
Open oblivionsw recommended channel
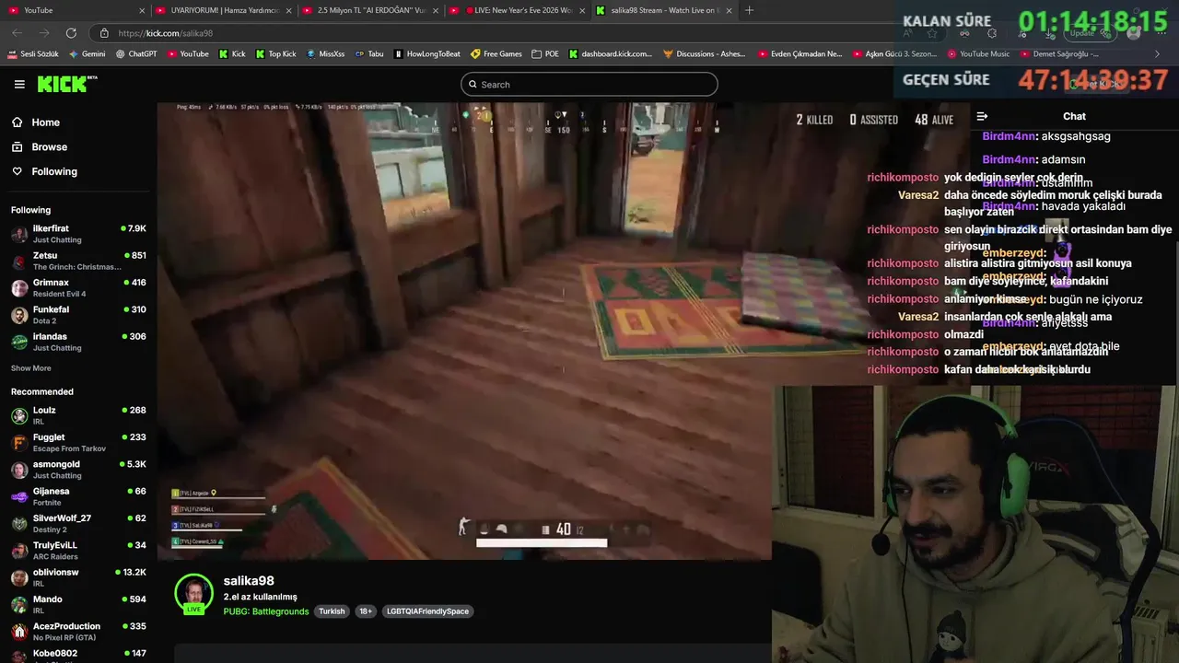click(x=78, y=577)
